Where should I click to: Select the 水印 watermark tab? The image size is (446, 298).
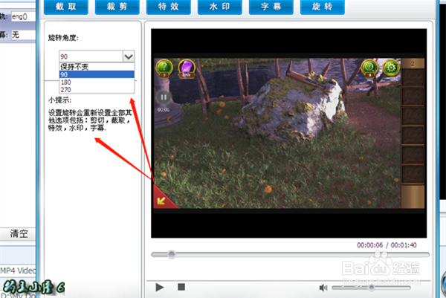[219, 7]
